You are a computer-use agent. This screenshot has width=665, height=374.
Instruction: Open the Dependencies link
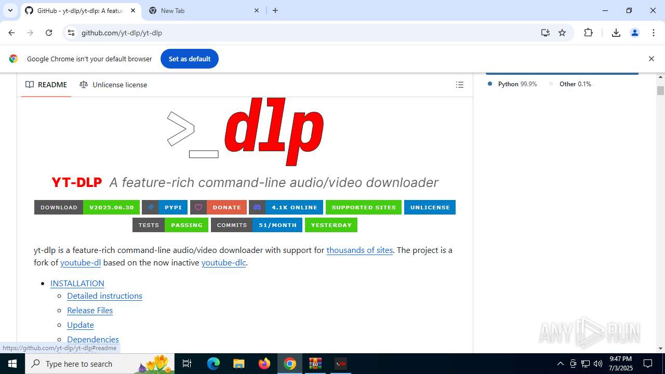(93, 339)
